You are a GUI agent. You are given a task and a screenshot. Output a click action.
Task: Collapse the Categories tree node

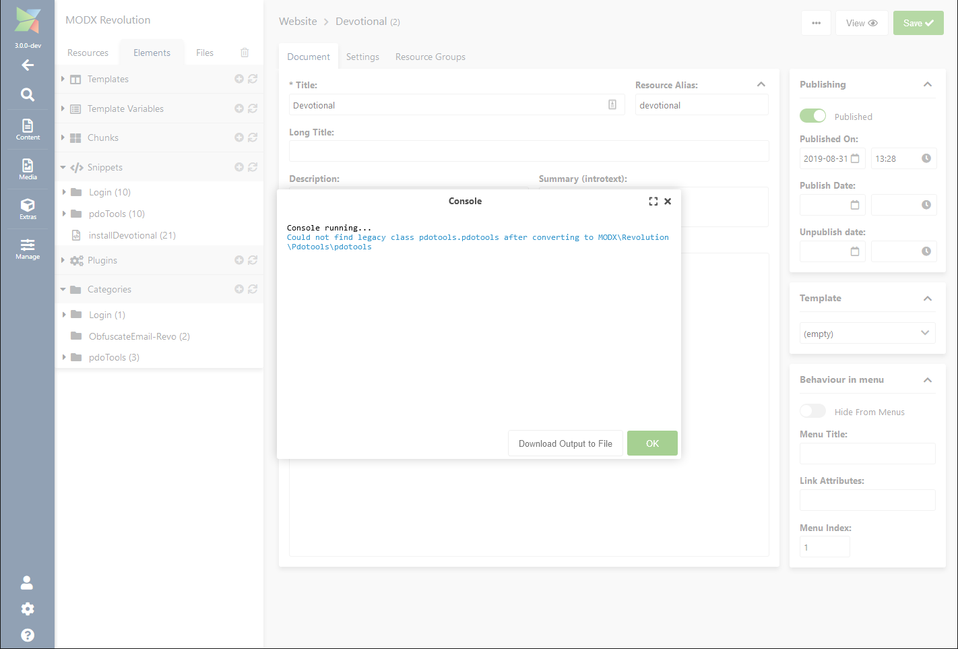coord(63,289)
